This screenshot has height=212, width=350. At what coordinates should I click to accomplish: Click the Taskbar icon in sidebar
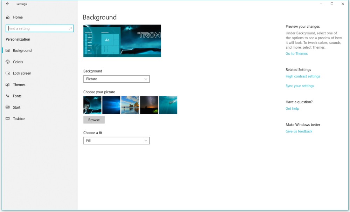[8, 119]
